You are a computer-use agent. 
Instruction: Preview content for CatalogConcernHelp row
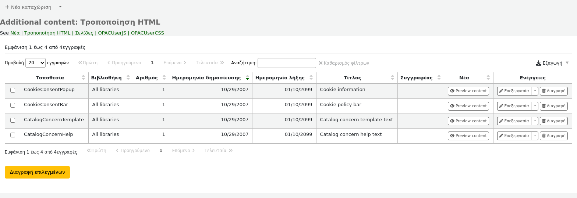tap(468, 136)
